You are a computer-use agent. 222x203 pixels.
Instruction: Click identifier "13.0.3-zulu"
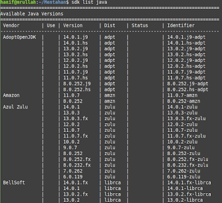point(182,113)
